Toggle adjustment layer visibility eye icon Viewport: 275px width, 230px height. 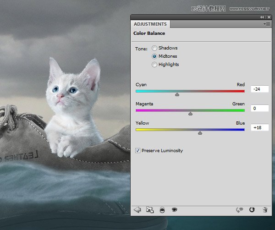pyautogui.click(x=174, y=209)
